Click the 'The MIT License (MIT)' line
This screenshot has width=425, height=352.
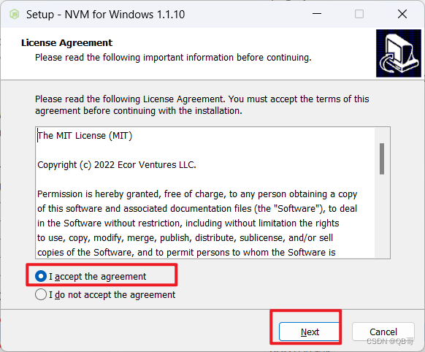pos(85,136)
